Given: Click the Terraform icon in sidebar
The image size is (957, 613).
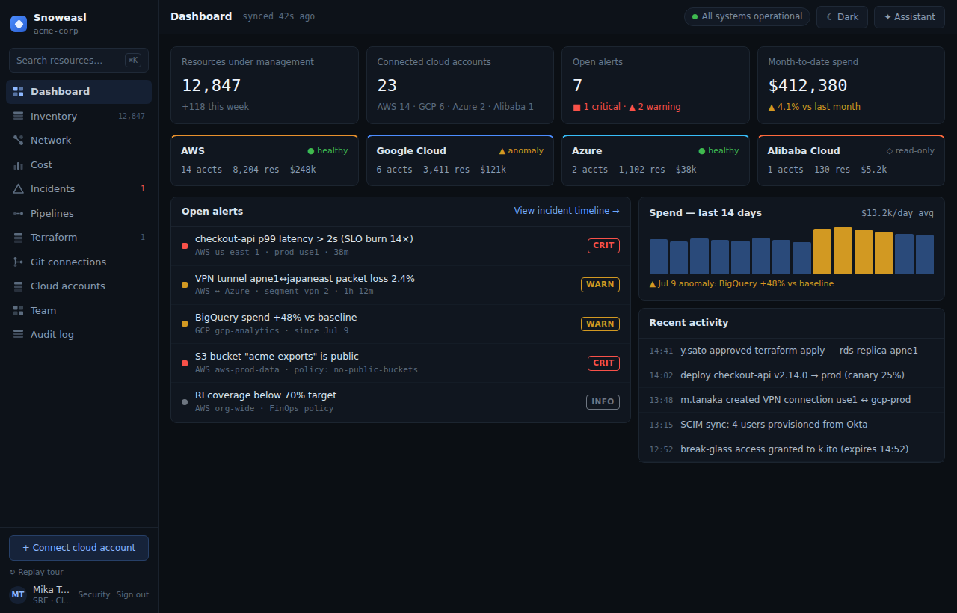Looking at the screenshot, I should [18, 238].
